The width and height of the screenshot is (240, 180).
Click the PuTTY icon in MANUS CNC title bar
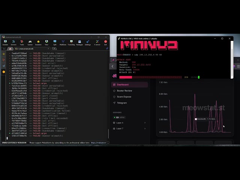[x=119, y=39]
